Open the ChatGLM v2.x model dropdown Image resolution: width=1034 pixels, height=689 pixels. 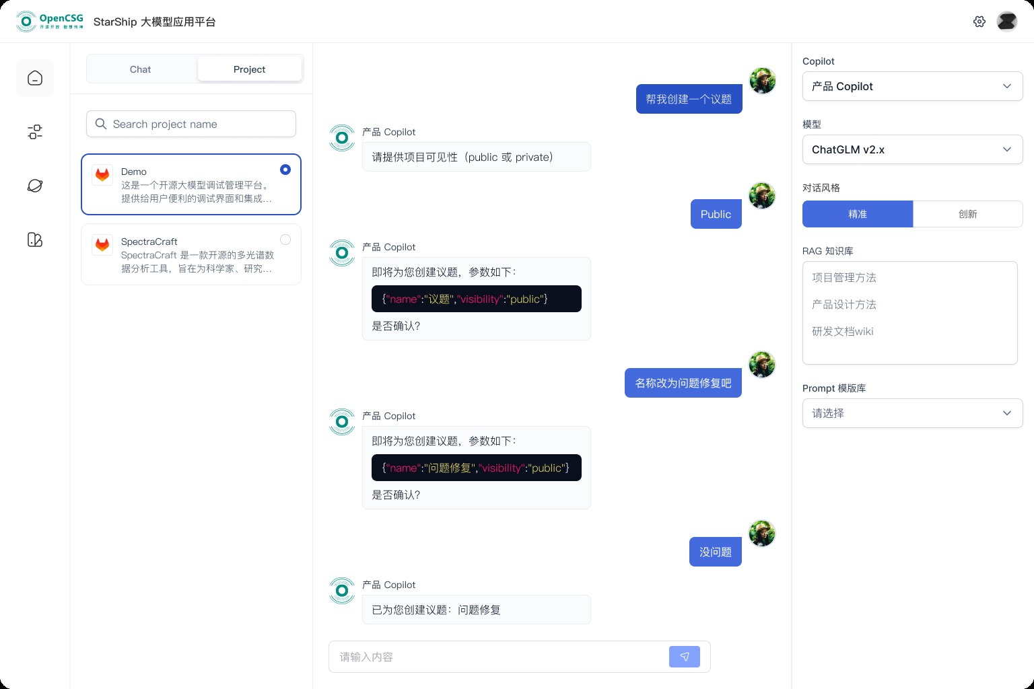pos(912,149)
